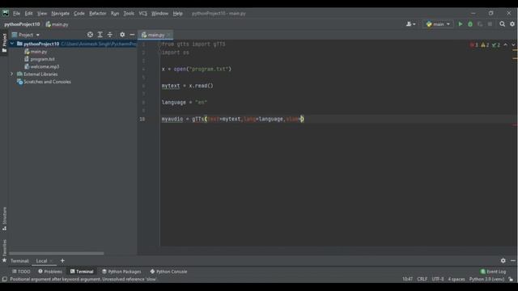The image size is (518, 291).
Task: Click main.py breadcrumb in navigation bar
Action: [x=60, y=24]
